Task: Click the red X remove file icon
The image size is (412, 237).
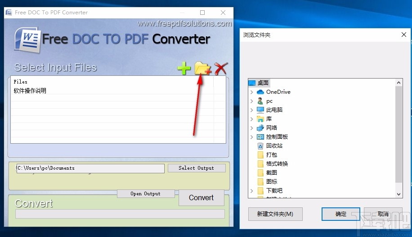Action: (221, 69)
